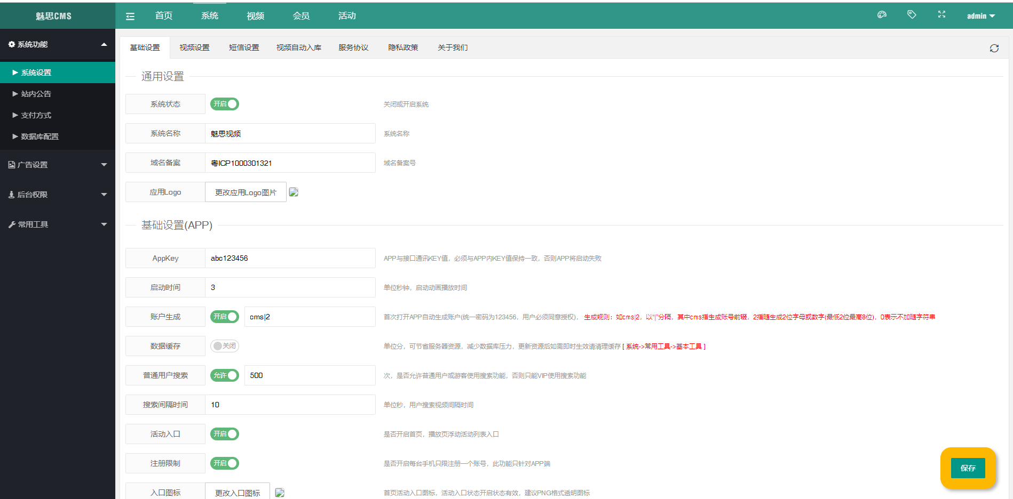Open the admin account dropdown
The width and height of the screenshot is (1013, 499).
pos(981,15)
